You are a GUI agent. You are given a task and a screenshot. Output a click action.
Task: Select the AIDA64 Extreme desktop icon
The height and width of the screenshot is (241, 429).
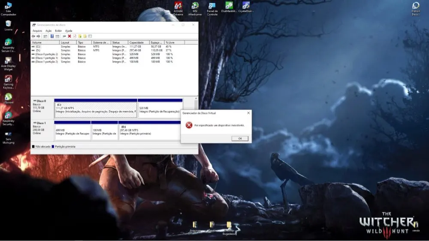tap(178, 9)
